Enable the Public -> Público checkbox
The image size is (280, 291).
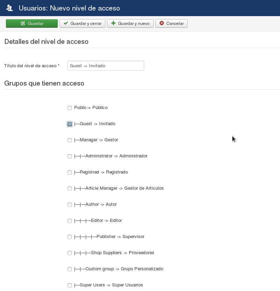[70, 108]
